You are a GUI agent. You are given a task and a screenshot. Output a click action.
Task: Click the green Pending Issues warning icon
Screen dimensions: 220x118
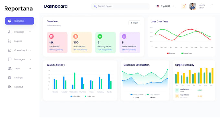pos(100,36)
